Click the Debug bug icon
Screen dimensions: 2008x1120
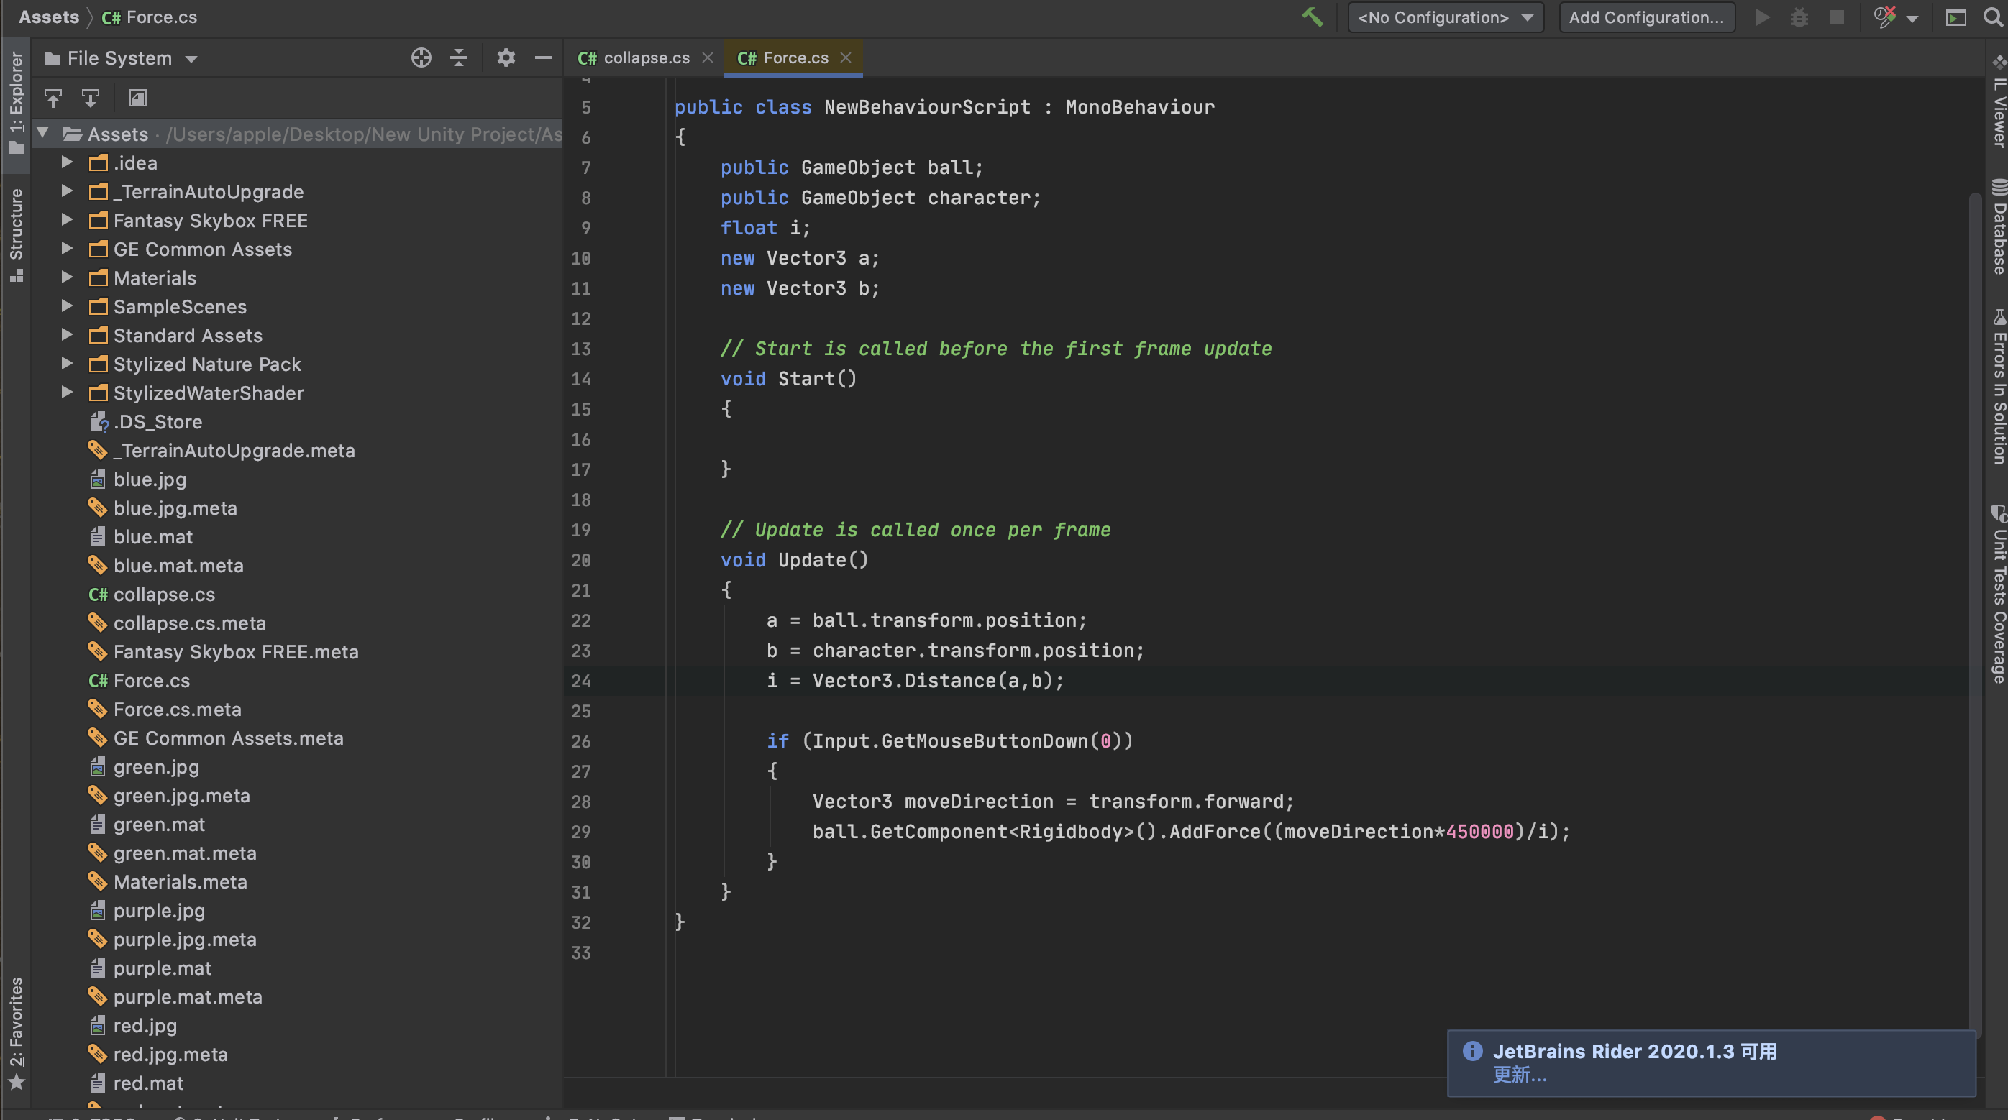point(1799,17)
